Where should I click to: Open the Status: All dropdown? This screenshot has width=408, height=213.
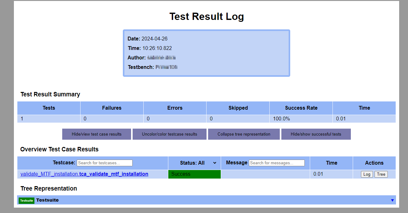pos(198,163)
